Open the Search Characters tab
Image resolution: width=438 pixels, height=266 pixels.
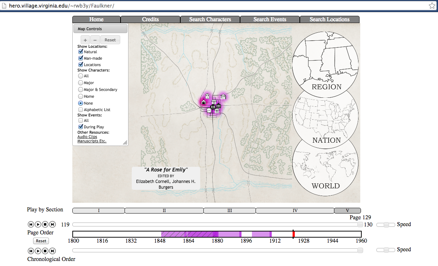[210, 19]
